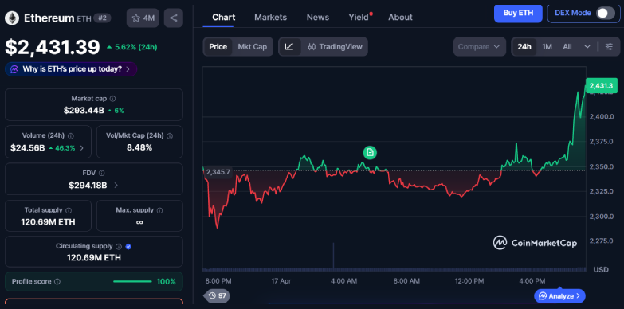Switch to TradingView candlestick chart
Viewport: 624px width, 309px height.
pos(335,46)
